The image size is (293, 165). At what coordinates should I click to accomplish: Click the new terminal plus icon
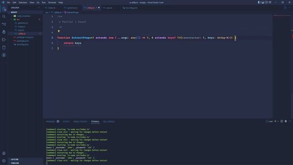point(275,121)
